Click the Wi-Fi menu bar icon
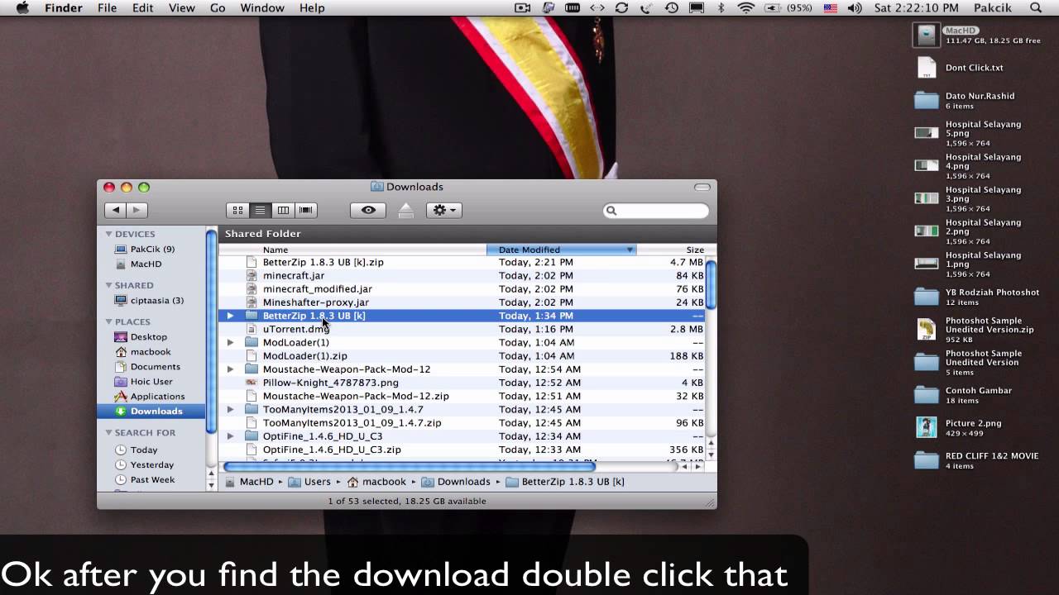The image size is (1059, 595). click(746, 8)
